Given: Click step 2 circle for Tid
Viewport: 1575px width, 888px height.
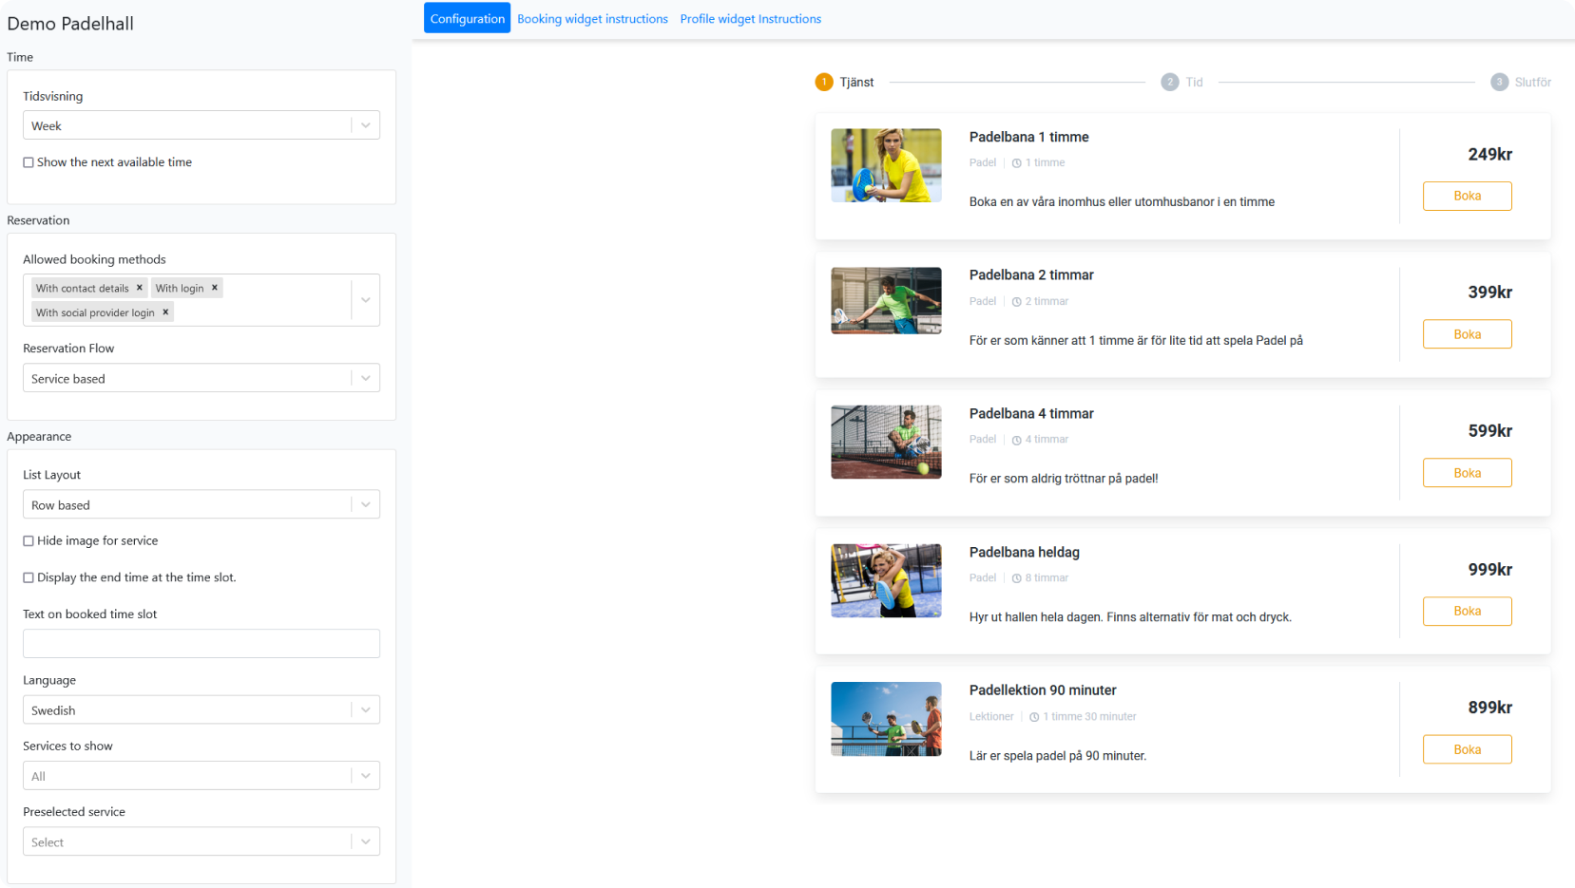Looking at the screenshot, I should (1170, 83).
